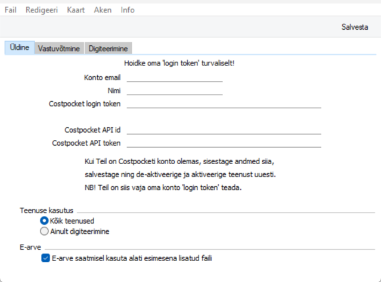Switch to the Digiteerimine tab

tap(108, 49)
